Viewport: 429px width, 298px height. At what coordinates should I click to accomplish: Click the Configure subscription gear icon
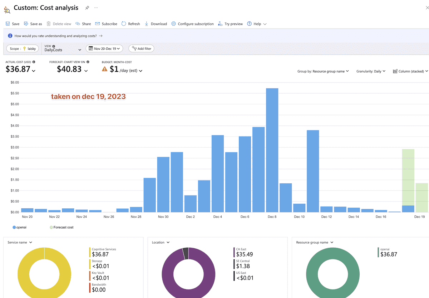[x=173, y=24]
